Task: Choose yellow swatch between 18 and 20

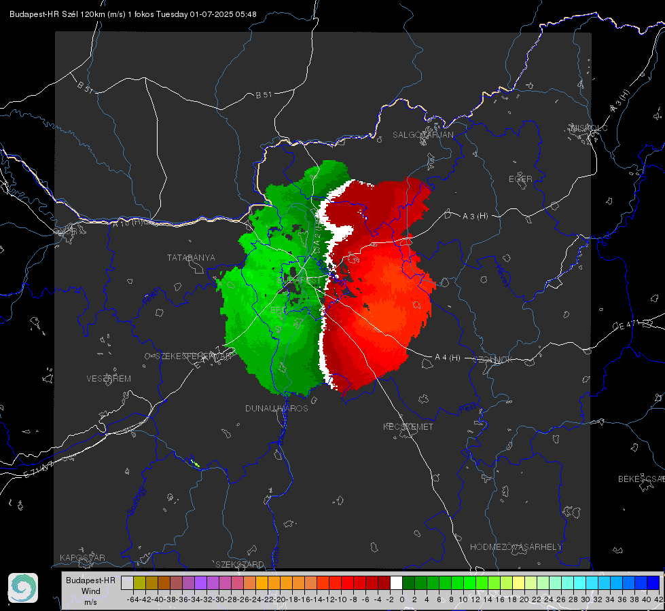Action: [518, 582]
